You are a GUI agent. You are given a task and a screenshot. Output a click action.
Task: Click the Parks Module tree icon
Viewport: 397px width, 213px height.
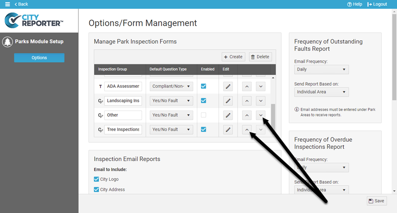(7, 42)
